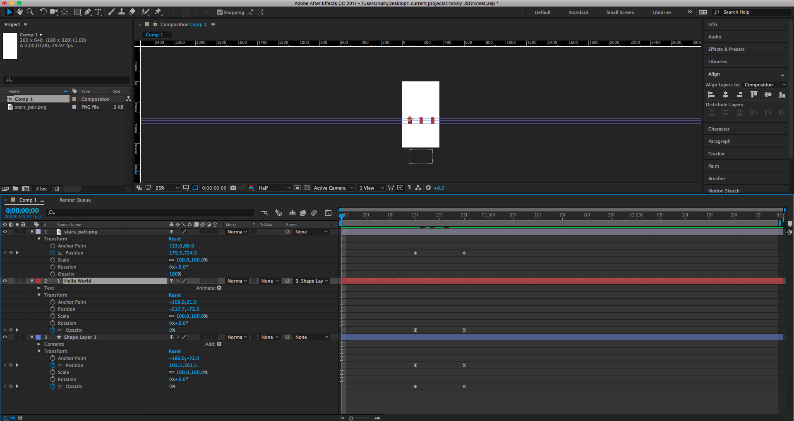Open the Character panel
794x421 pixels.
click(719, 129)
